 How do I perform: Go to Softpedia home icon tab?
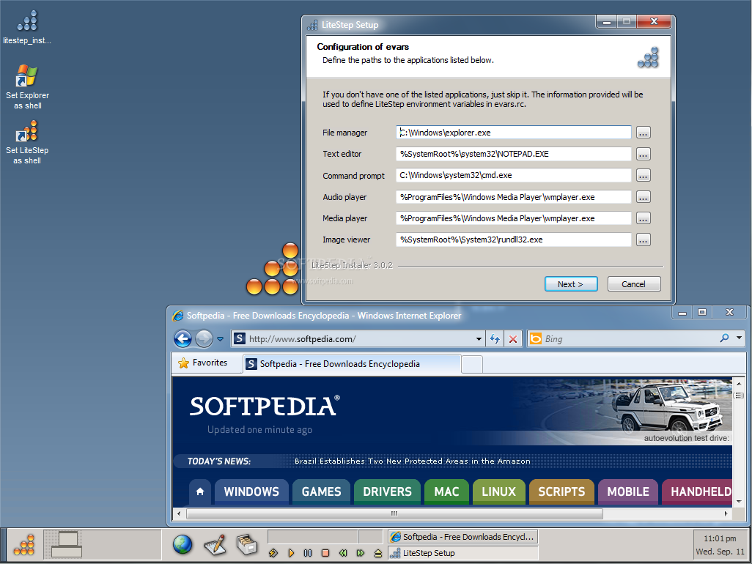tap(200, 491)
